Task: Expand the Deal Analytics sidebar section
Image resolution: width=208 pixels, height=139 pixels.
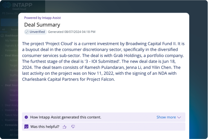Action: click(x=2, y=105)
